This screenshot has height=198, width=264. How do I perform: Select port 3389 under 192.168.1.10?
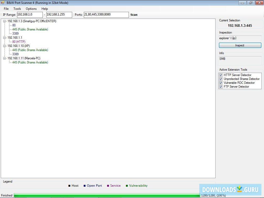pyautogui.click(x=15, y=54)
